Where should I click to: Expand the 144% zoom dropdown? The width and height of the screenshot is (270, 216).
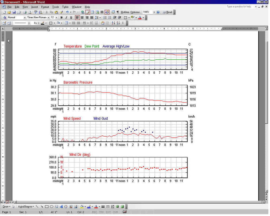pos(154,12)
